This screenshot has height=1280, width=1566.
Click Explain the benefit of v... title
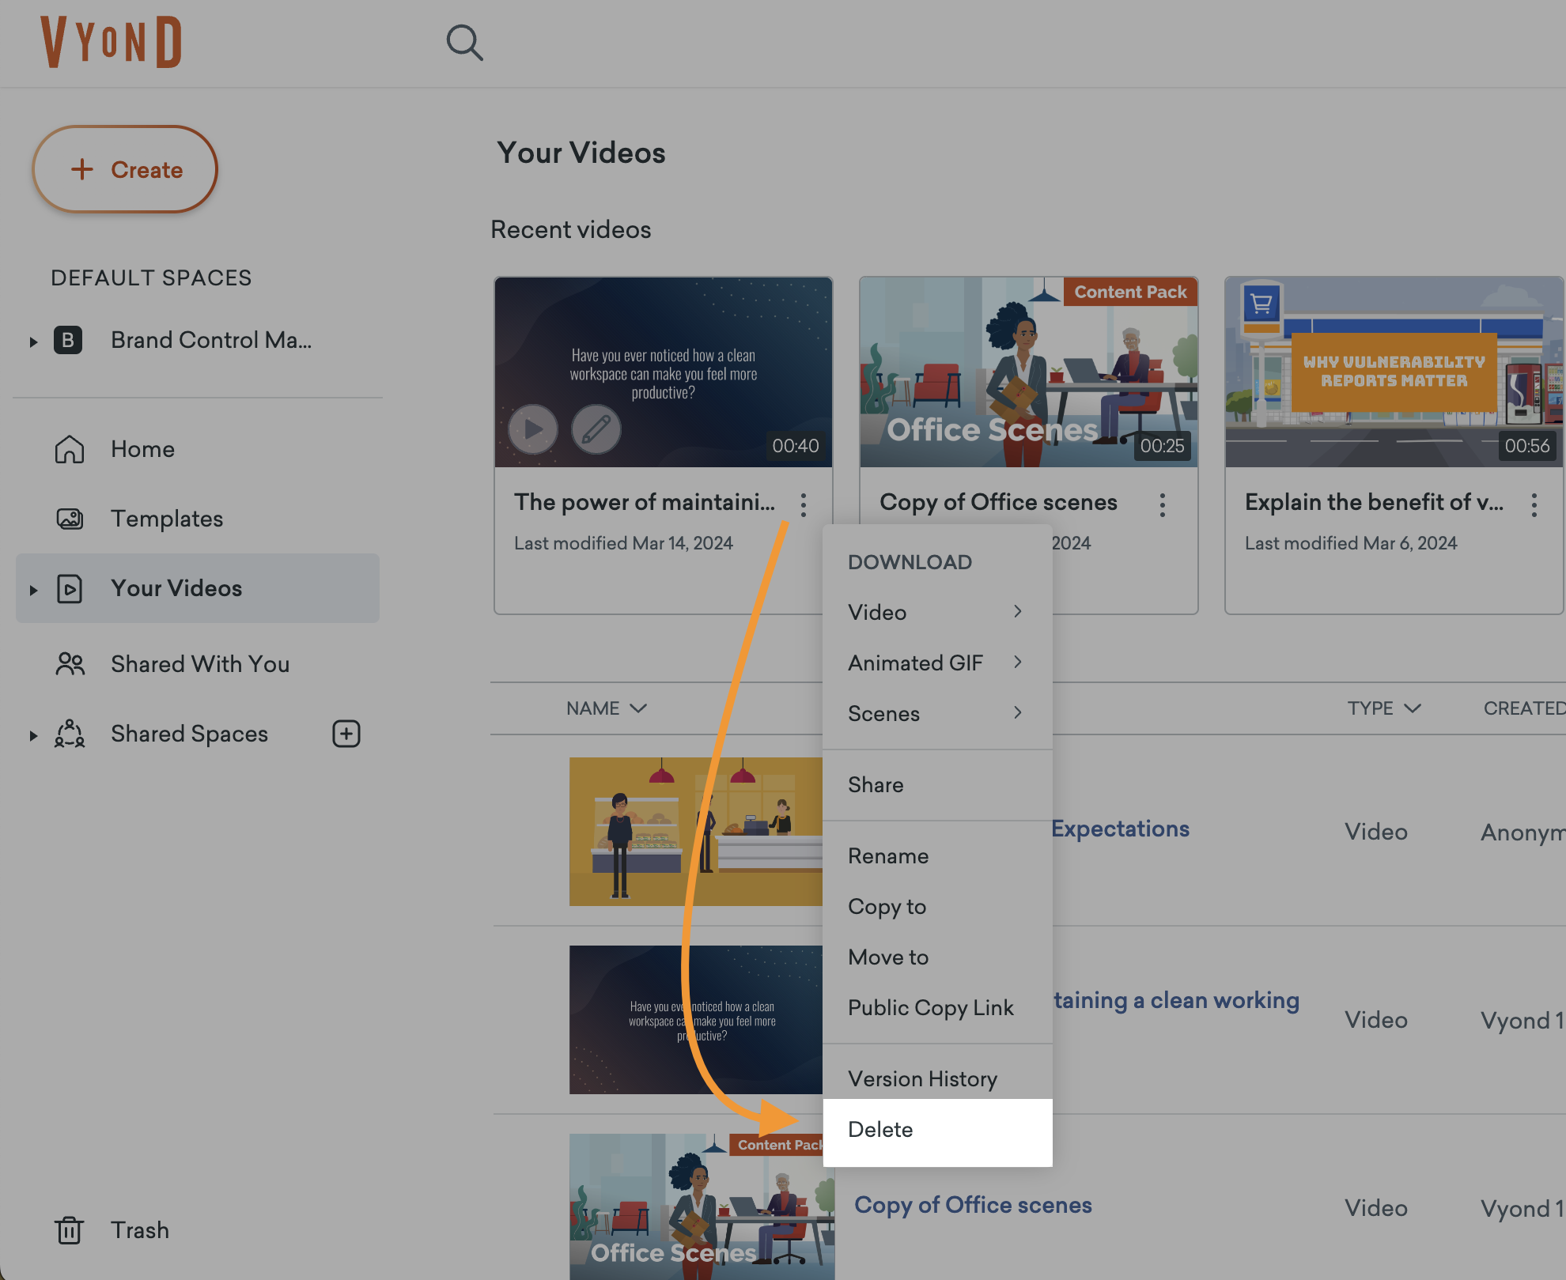pos(1375,502)
